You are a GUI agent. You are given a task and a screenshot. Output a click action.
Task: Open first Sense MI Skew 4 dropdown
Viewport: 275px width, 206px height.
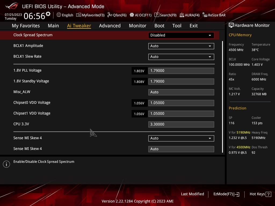pyautogui.click(x=181, y=138)
